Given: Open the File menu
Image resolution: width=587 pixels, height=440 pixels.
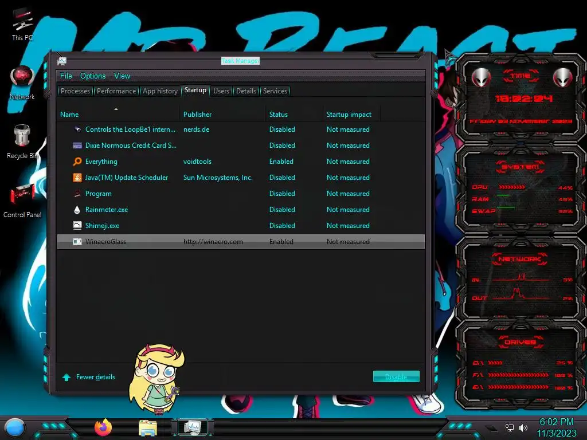Looking at the screenshot, I should 66,76.
